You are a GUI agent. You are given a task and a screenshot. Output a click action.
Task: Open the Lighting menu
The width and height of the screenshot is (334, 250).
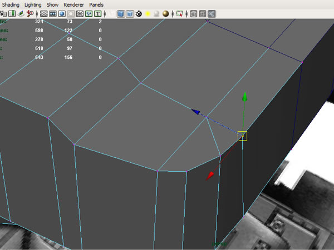33,4
